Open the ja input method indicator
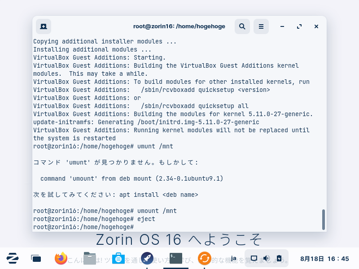The image size is (359, 269). point(233,259)
